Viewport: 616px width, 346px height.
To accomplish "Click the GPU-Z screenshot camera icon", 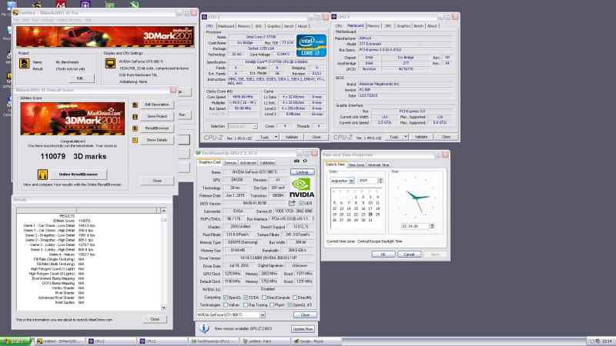I will tap(296, 161).
